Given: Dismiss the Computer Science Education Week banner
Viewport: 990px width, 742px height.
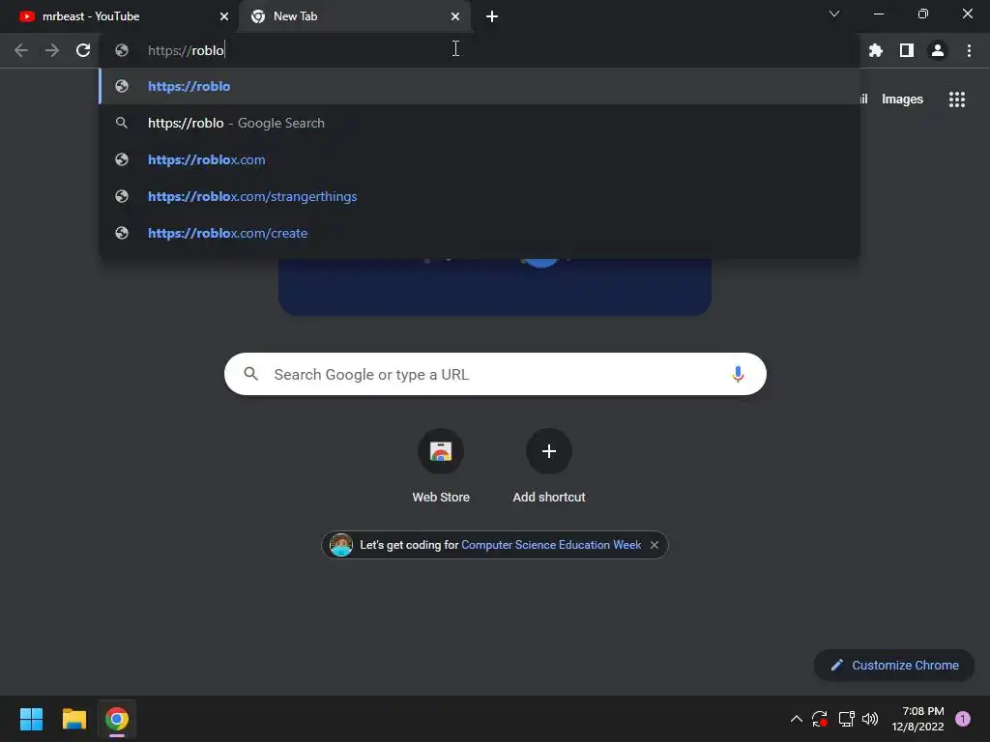Looking at the screenshot, I should pos(655,545).
